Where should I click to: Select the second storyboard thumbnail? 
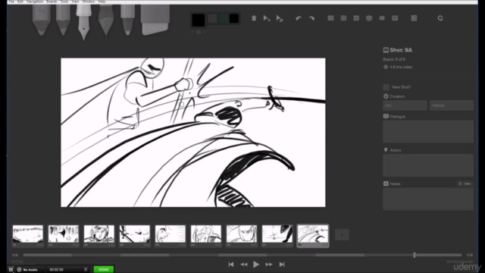click(64, 236)
